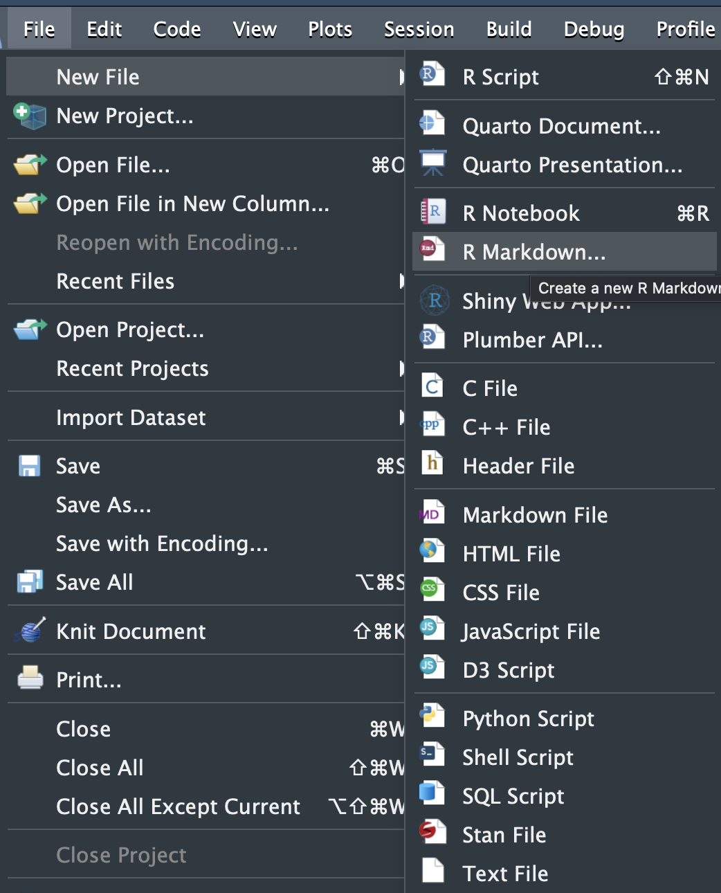This screenshot has width=721, height=893.
Task: Click the Save floppy disk icon
Action: (29, 466)
